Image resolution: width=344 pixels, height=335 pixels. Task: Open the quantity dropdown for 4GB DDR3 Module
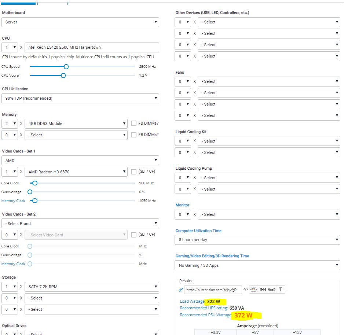[10, 124]
